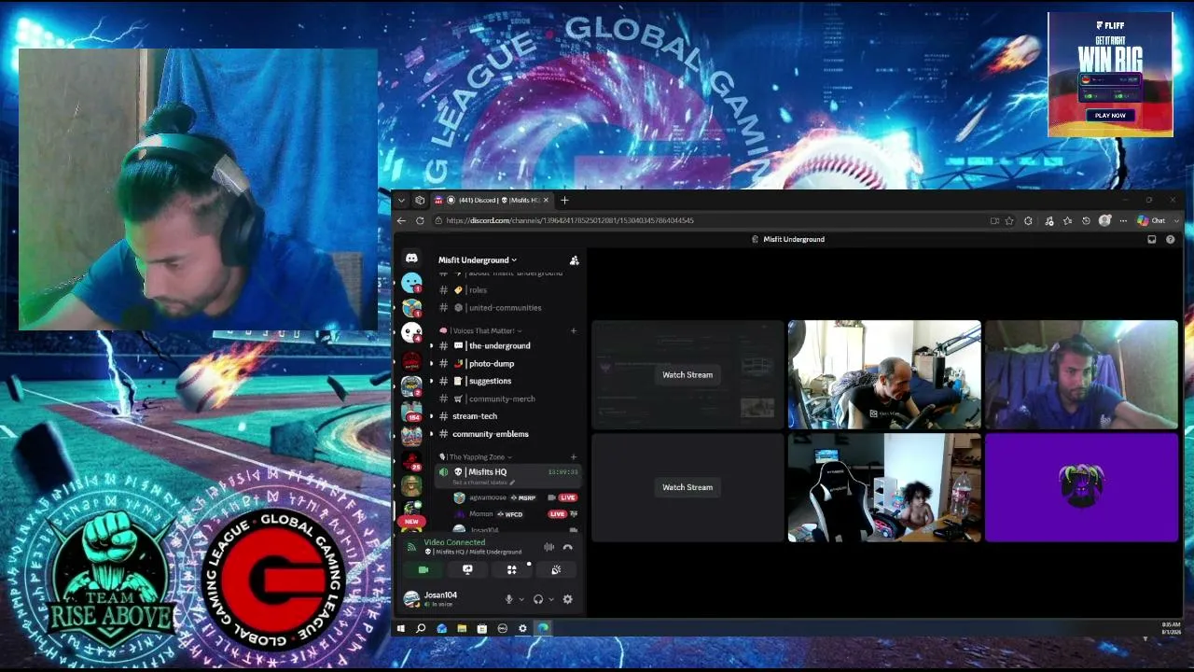This screenshot has height=672, width=1194.
Task: Open the invite people icon beside Misfit Underground
Action: [574, 260]
